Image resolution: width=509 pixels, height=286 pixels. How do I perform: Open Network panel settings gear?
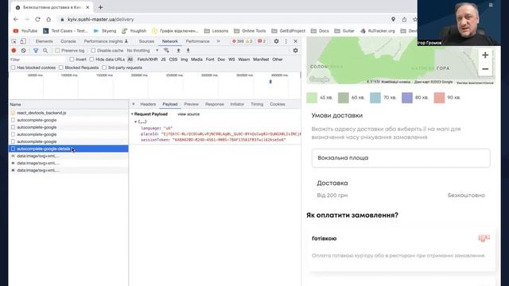pyautogui.click(x=295, y=51)
